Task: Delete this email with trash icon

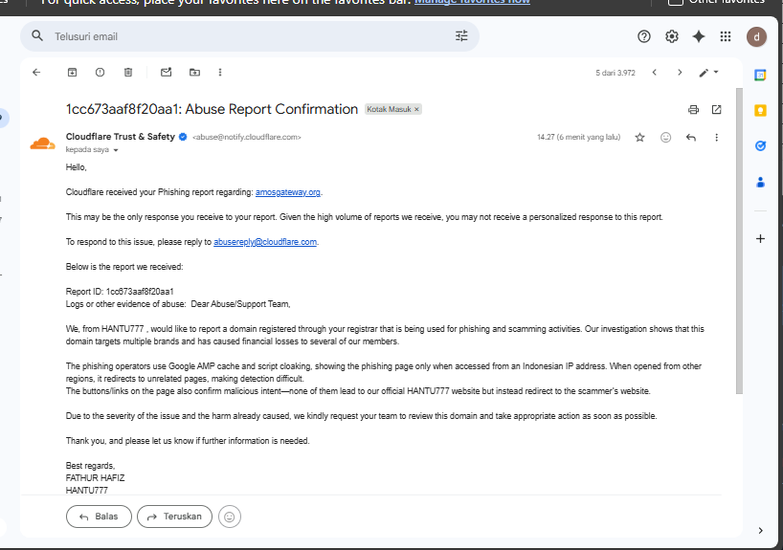Action: pyautogui.click(x=128, y=73)
